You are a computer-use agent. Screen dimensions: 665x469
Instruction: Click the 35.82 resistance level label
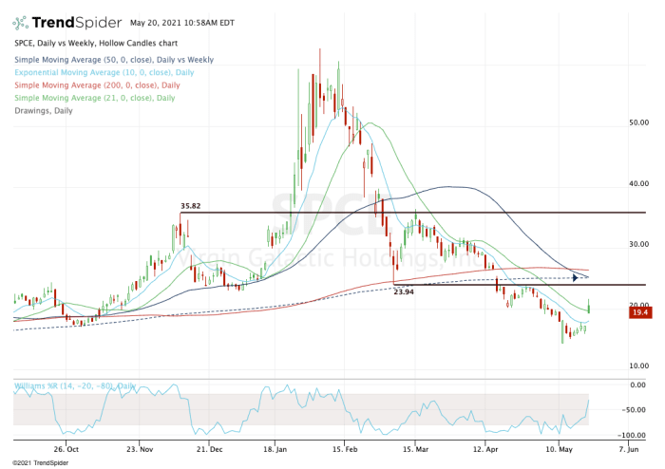[193, 205]
